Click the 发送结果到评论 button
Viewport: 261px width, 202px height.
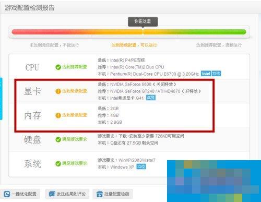click(x=67, y=194)
